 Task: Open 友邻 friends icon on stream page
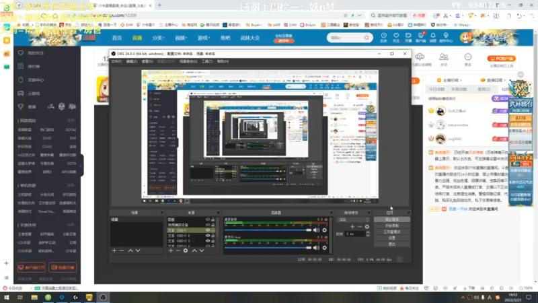click(x=444, y=59)
